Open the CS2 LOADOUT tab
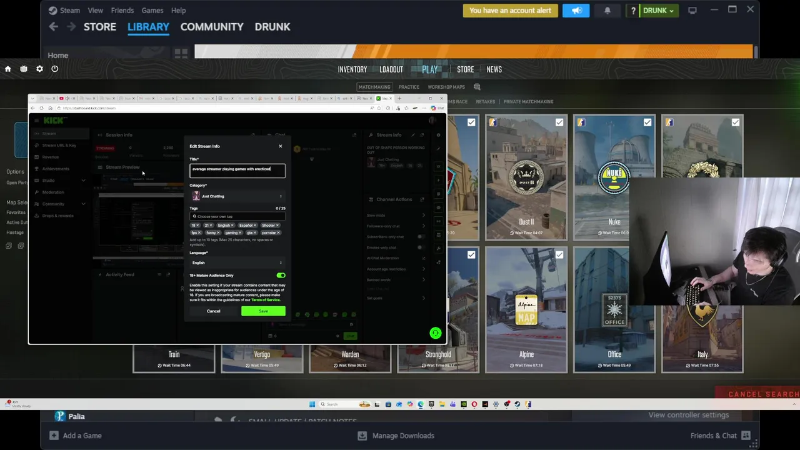This screenshot has width=800, height=450. click(391, 69)
